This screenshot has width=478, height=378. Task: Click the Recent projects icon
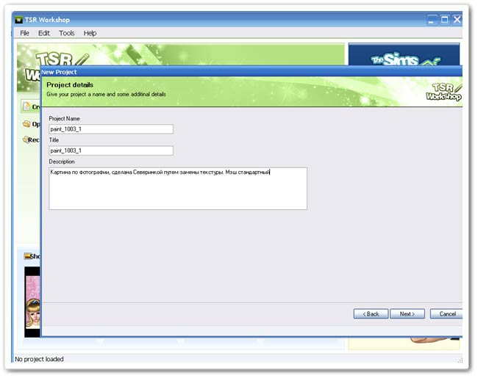tap(26, 139)
